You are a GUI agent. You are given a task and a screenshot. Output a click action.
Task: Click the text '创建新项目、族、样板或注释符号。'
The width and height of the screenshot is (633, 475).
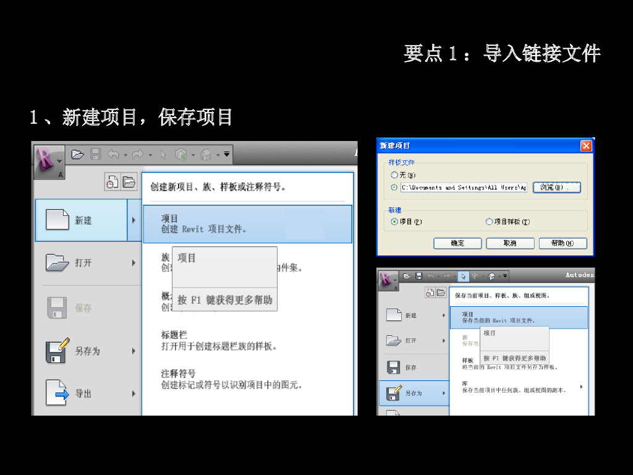point(218,187)
